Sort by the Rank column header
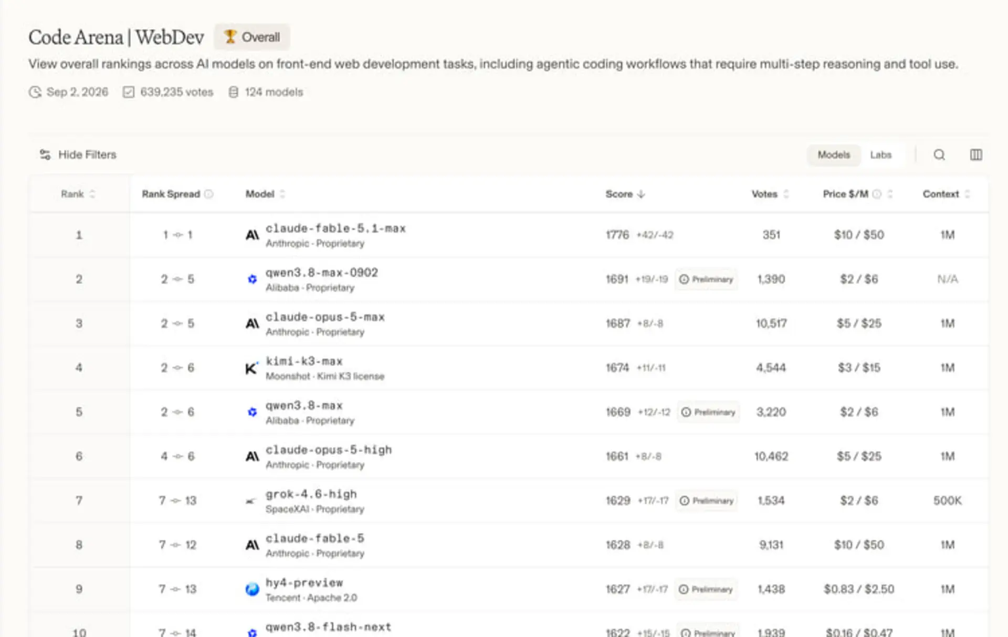 78,194
